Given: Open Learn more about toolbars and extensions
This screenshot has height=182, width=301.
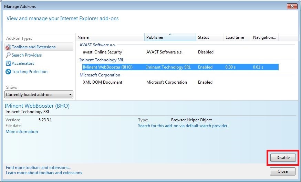Looking at the screenshot, I should tap(44, 173).
